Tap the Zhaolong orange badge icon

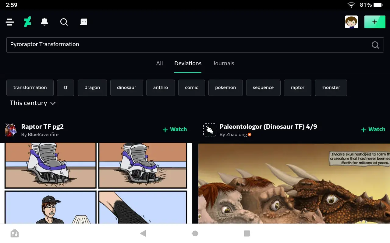tap(250, 135)
